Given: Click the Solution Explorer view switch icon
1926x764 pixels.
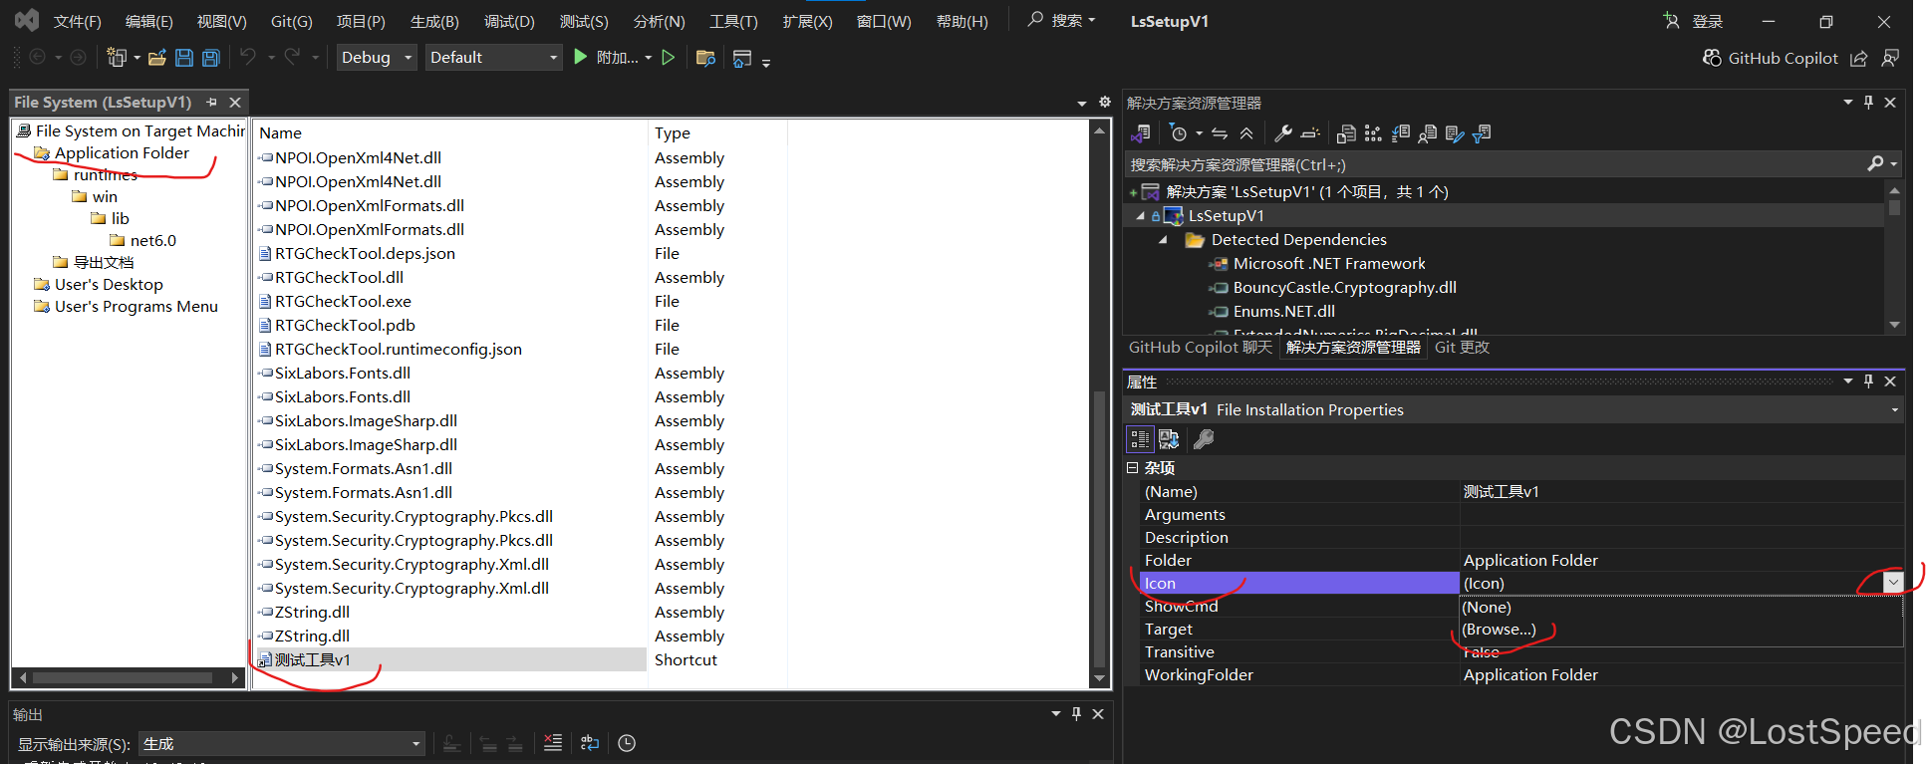Looking at the screenshot, I should (1141, 133).
